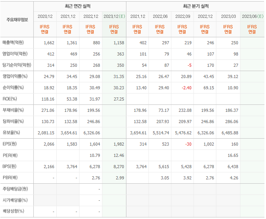
Task: Click the red -30 EPS value
Action: click(x=188, y=144)
